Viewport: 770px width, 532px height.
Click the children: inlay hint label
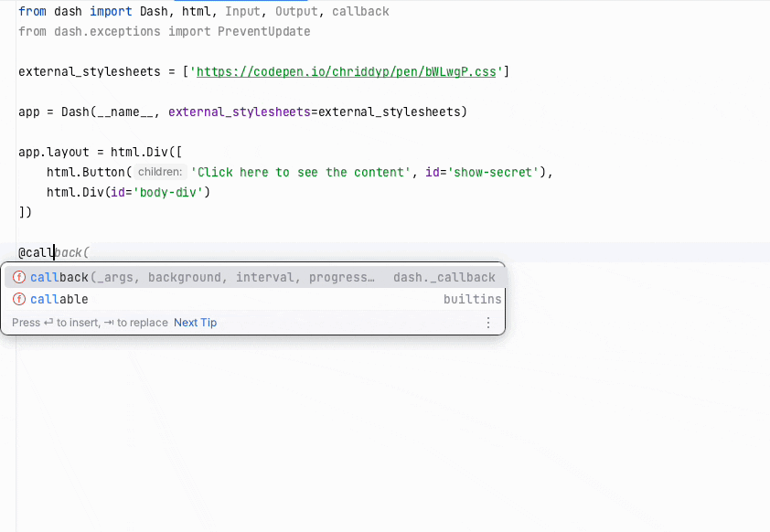tap(160, 172)
